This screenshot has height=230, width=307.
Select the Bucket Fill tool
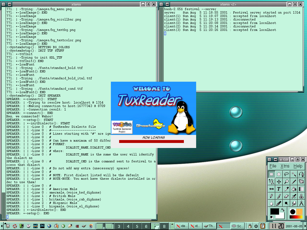pos(294,189)
